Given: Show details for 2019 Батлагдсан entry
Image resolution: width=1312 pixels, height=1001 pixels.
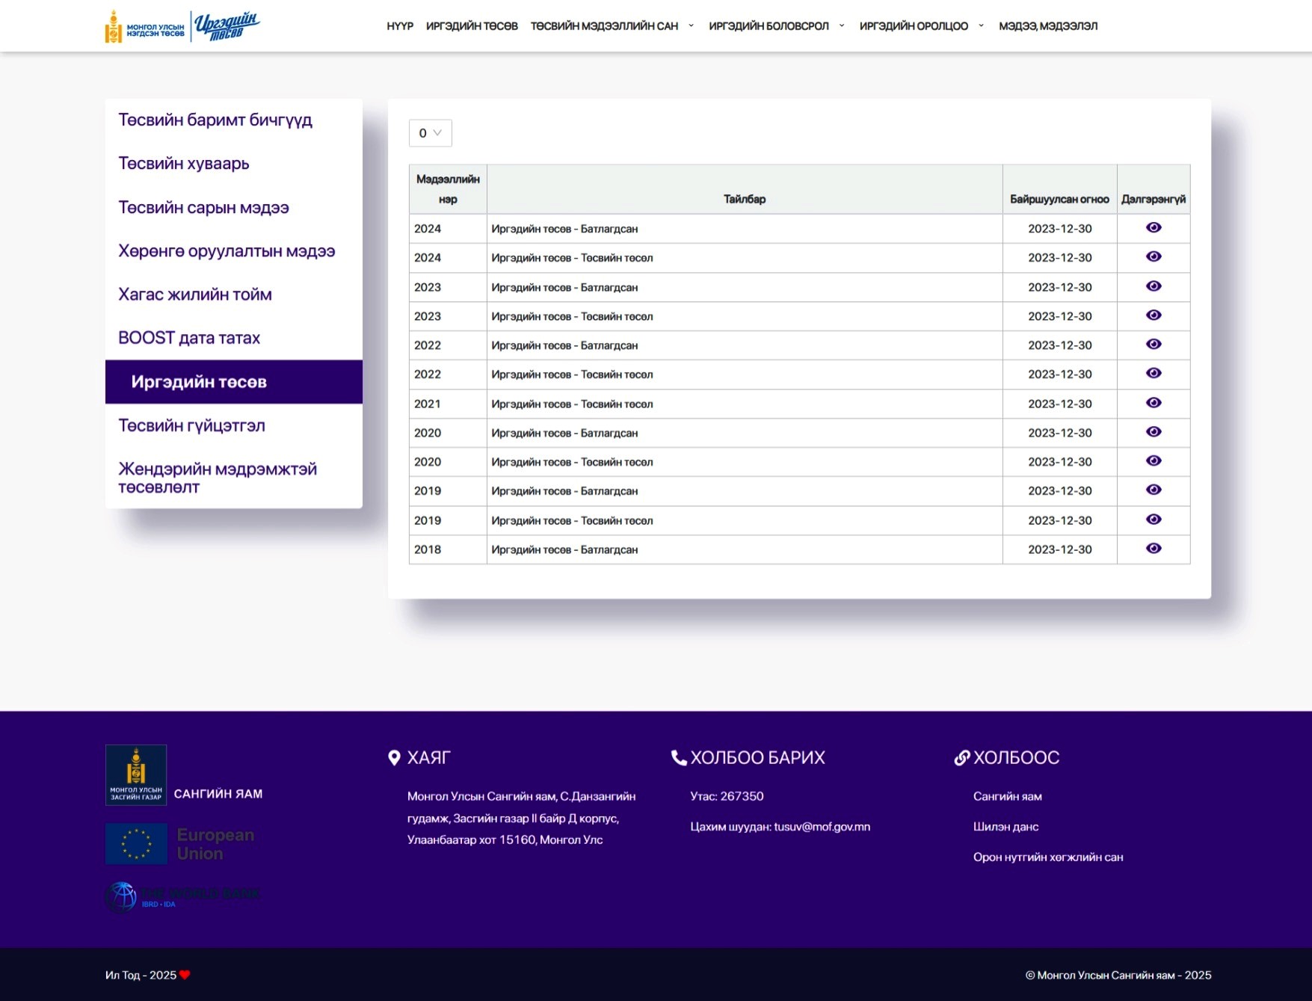Looking at the screenshot, I should pyautogui.click(x=1153, y=490).
